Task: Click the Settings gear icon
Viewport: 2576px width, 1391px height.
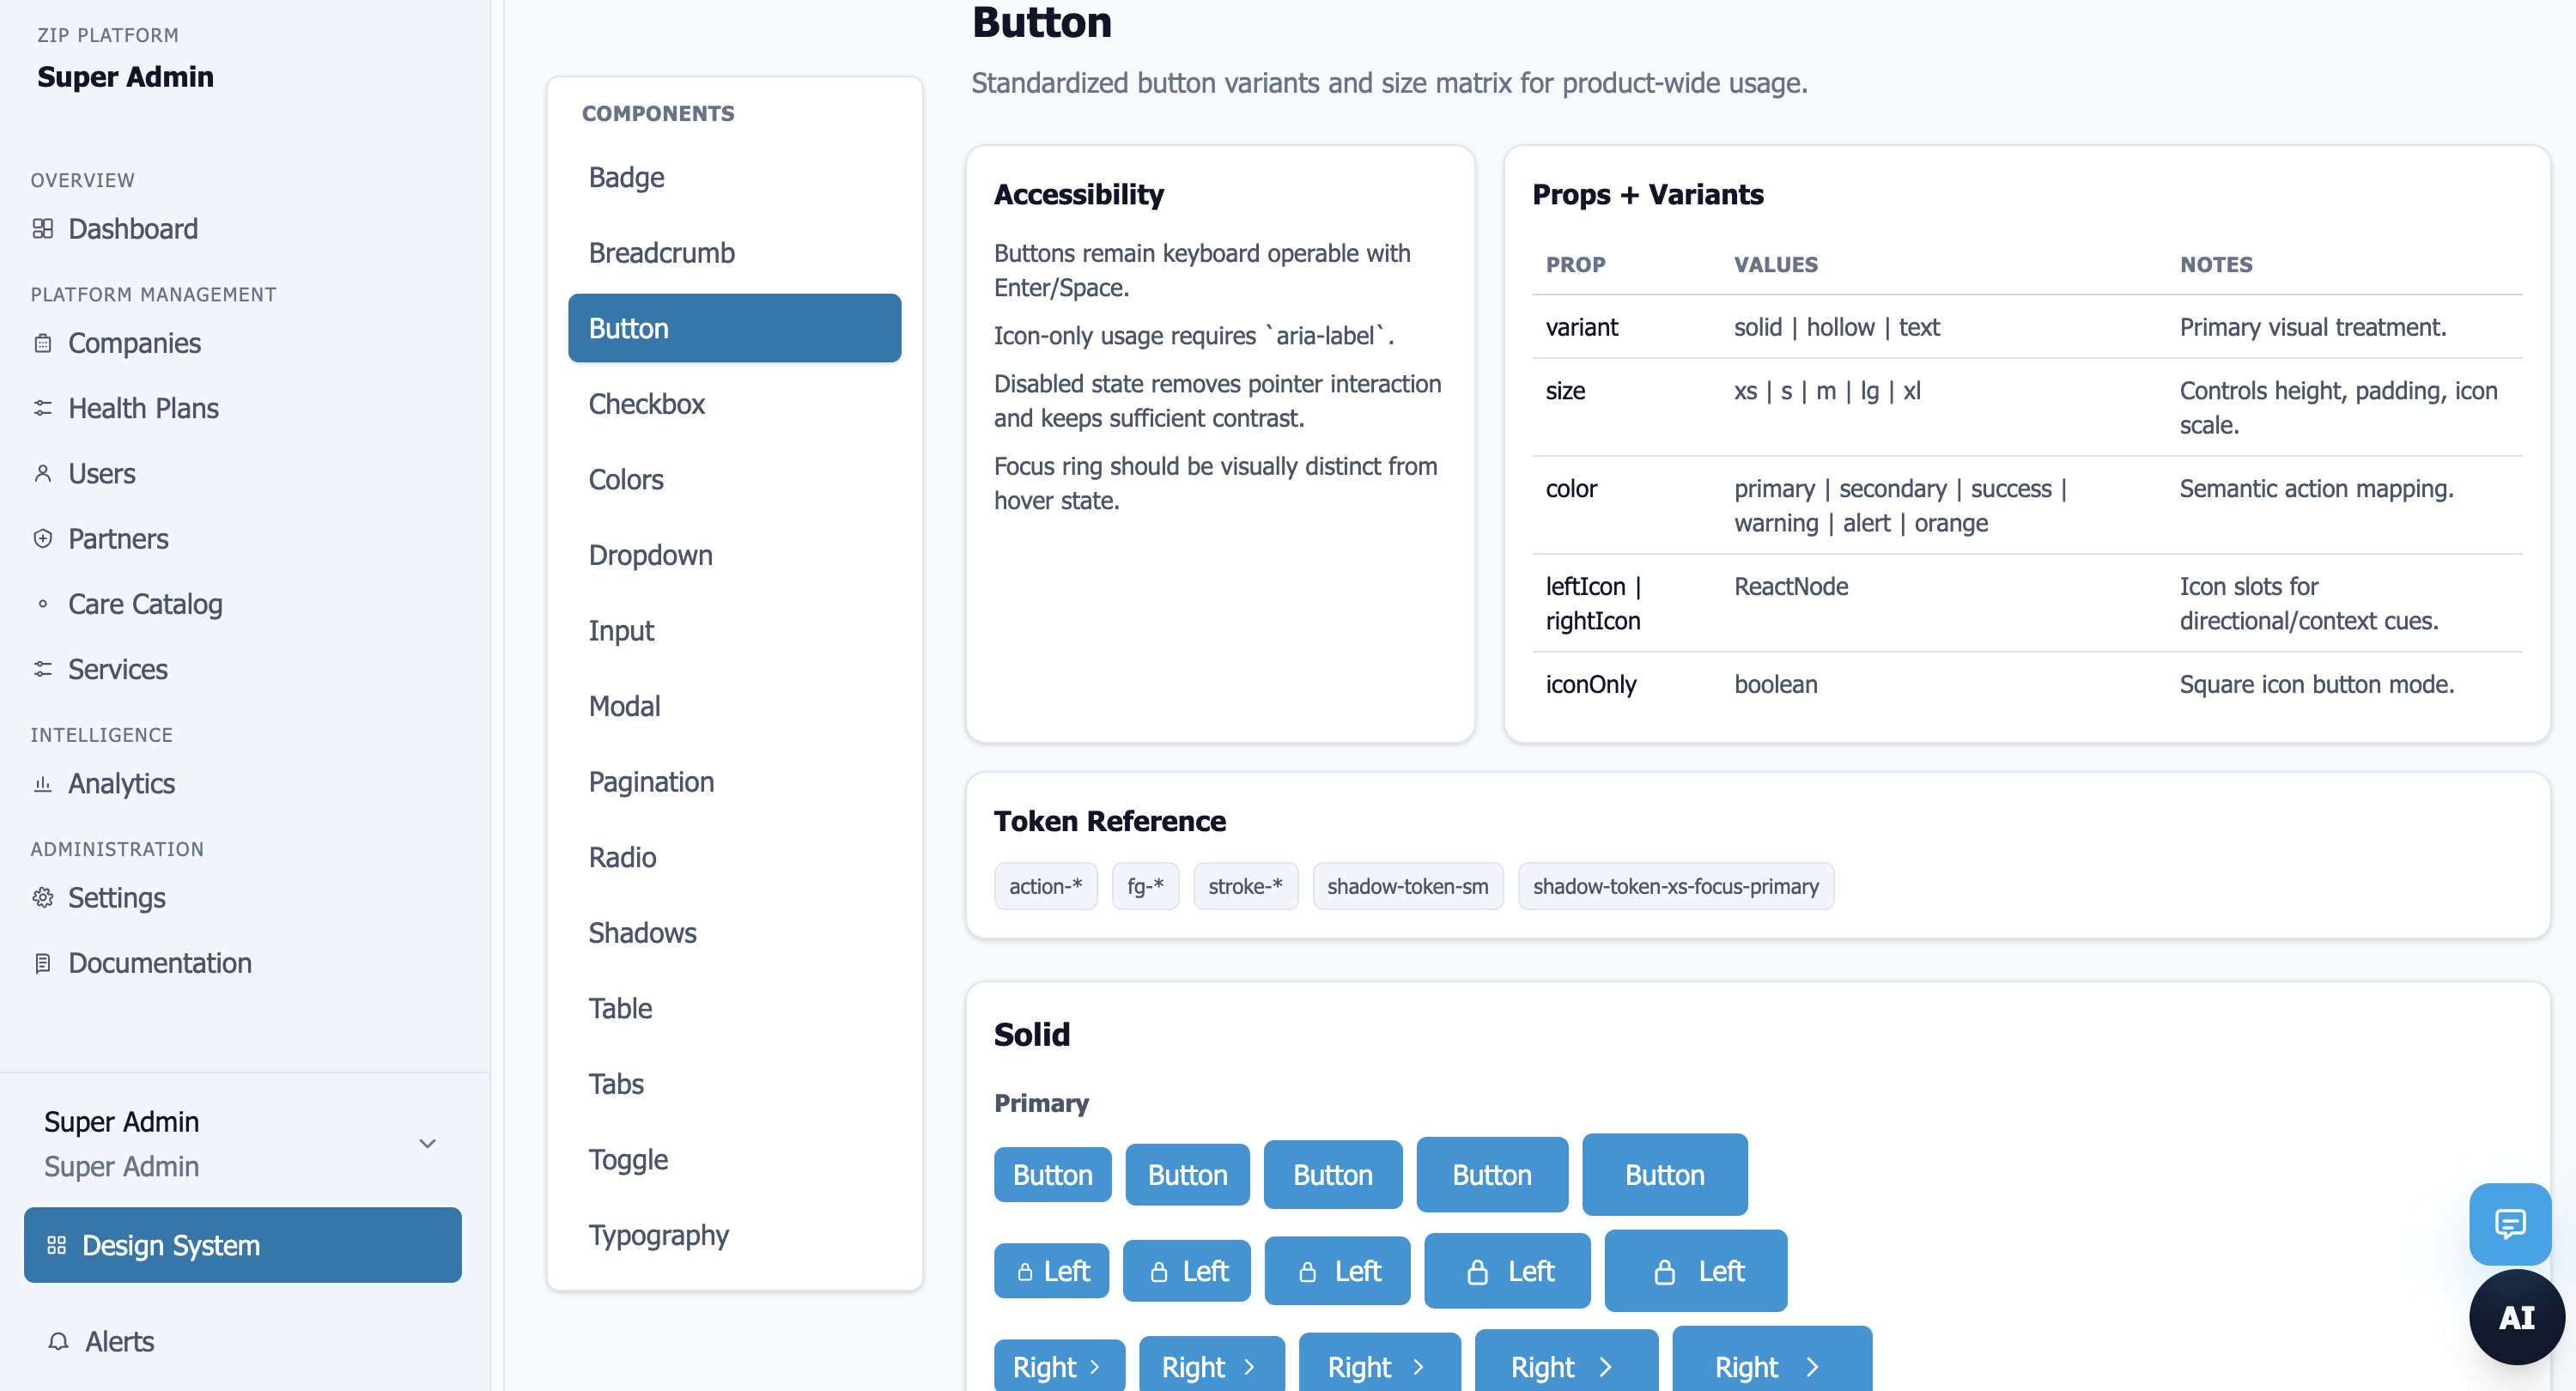Action: pos(42,898)
